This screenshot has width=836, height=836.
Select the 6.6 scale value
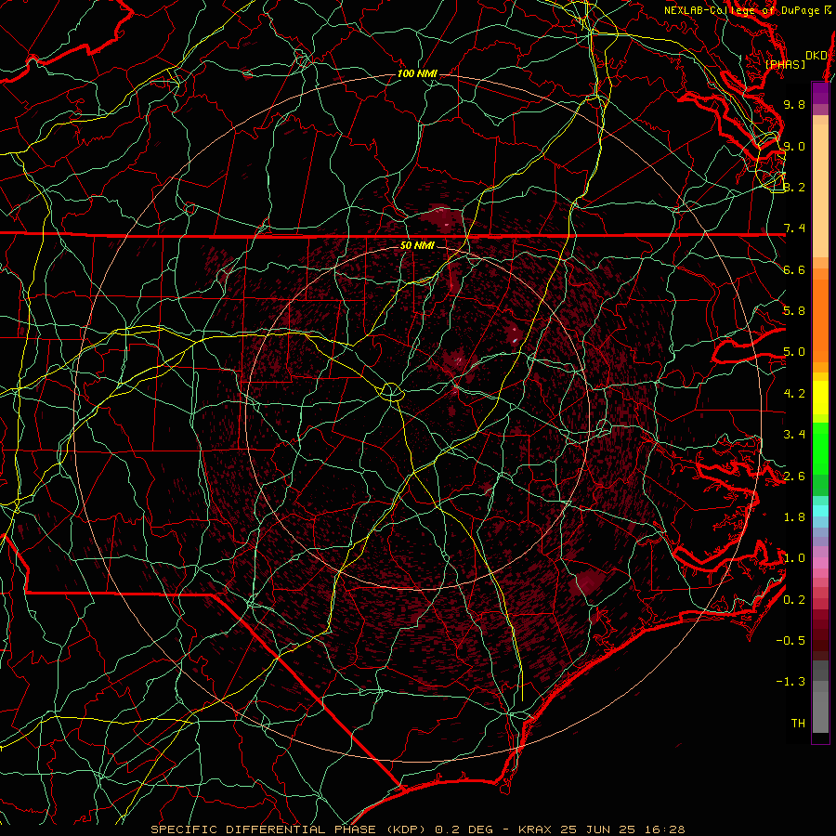coord(794,269)
